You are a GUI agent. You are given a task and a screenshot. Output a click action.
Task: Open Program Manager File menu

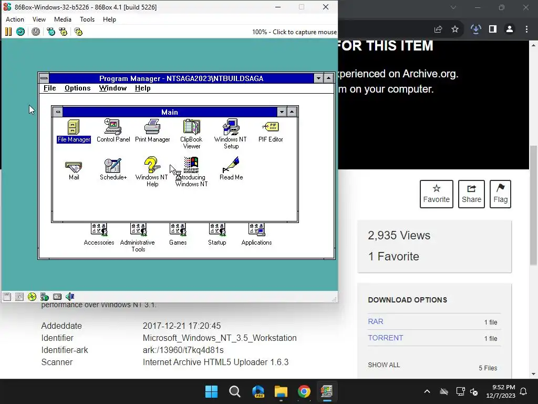pos(50,88)
